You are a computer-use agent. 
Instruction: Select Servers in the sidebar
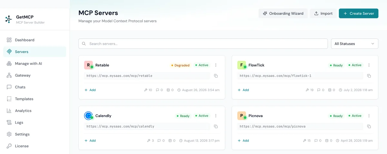click(35, 52)
